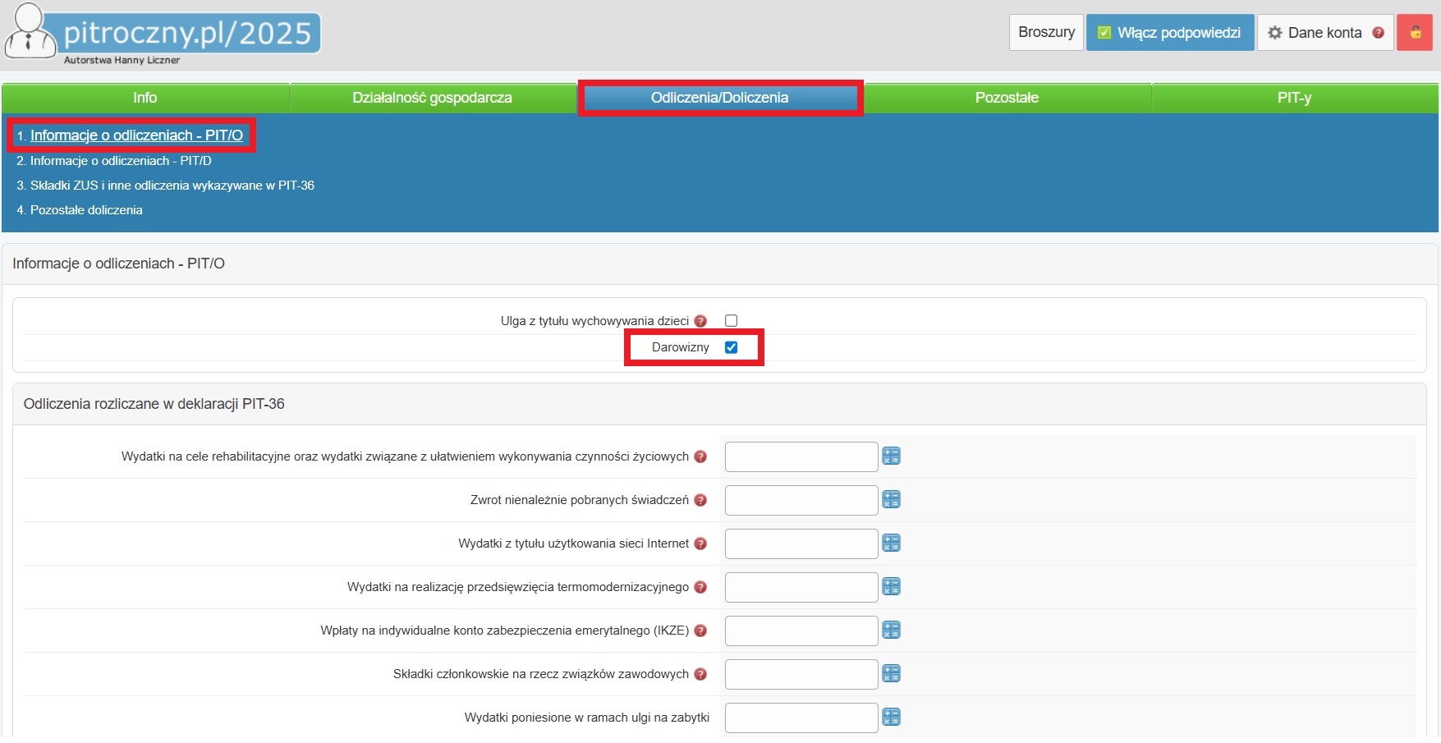Go to Składki ZUS i inne odliczenia
This screenshot has height=743, width=1441.
172,186
